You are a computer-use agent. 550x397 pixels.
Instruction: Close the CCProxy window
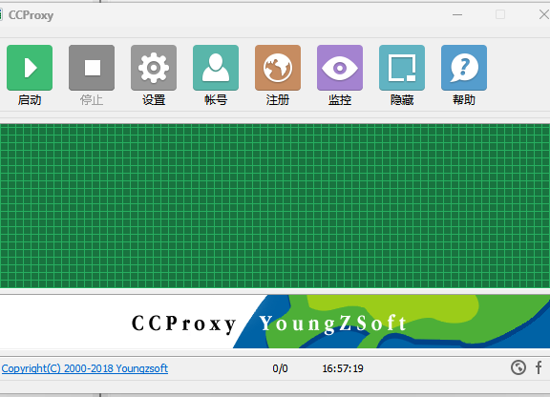[543, 14]
